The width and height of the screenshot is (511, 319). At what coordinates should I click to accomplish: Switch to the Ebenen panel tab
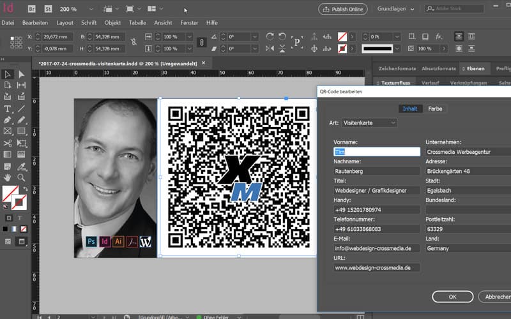(x=475, y=69)
